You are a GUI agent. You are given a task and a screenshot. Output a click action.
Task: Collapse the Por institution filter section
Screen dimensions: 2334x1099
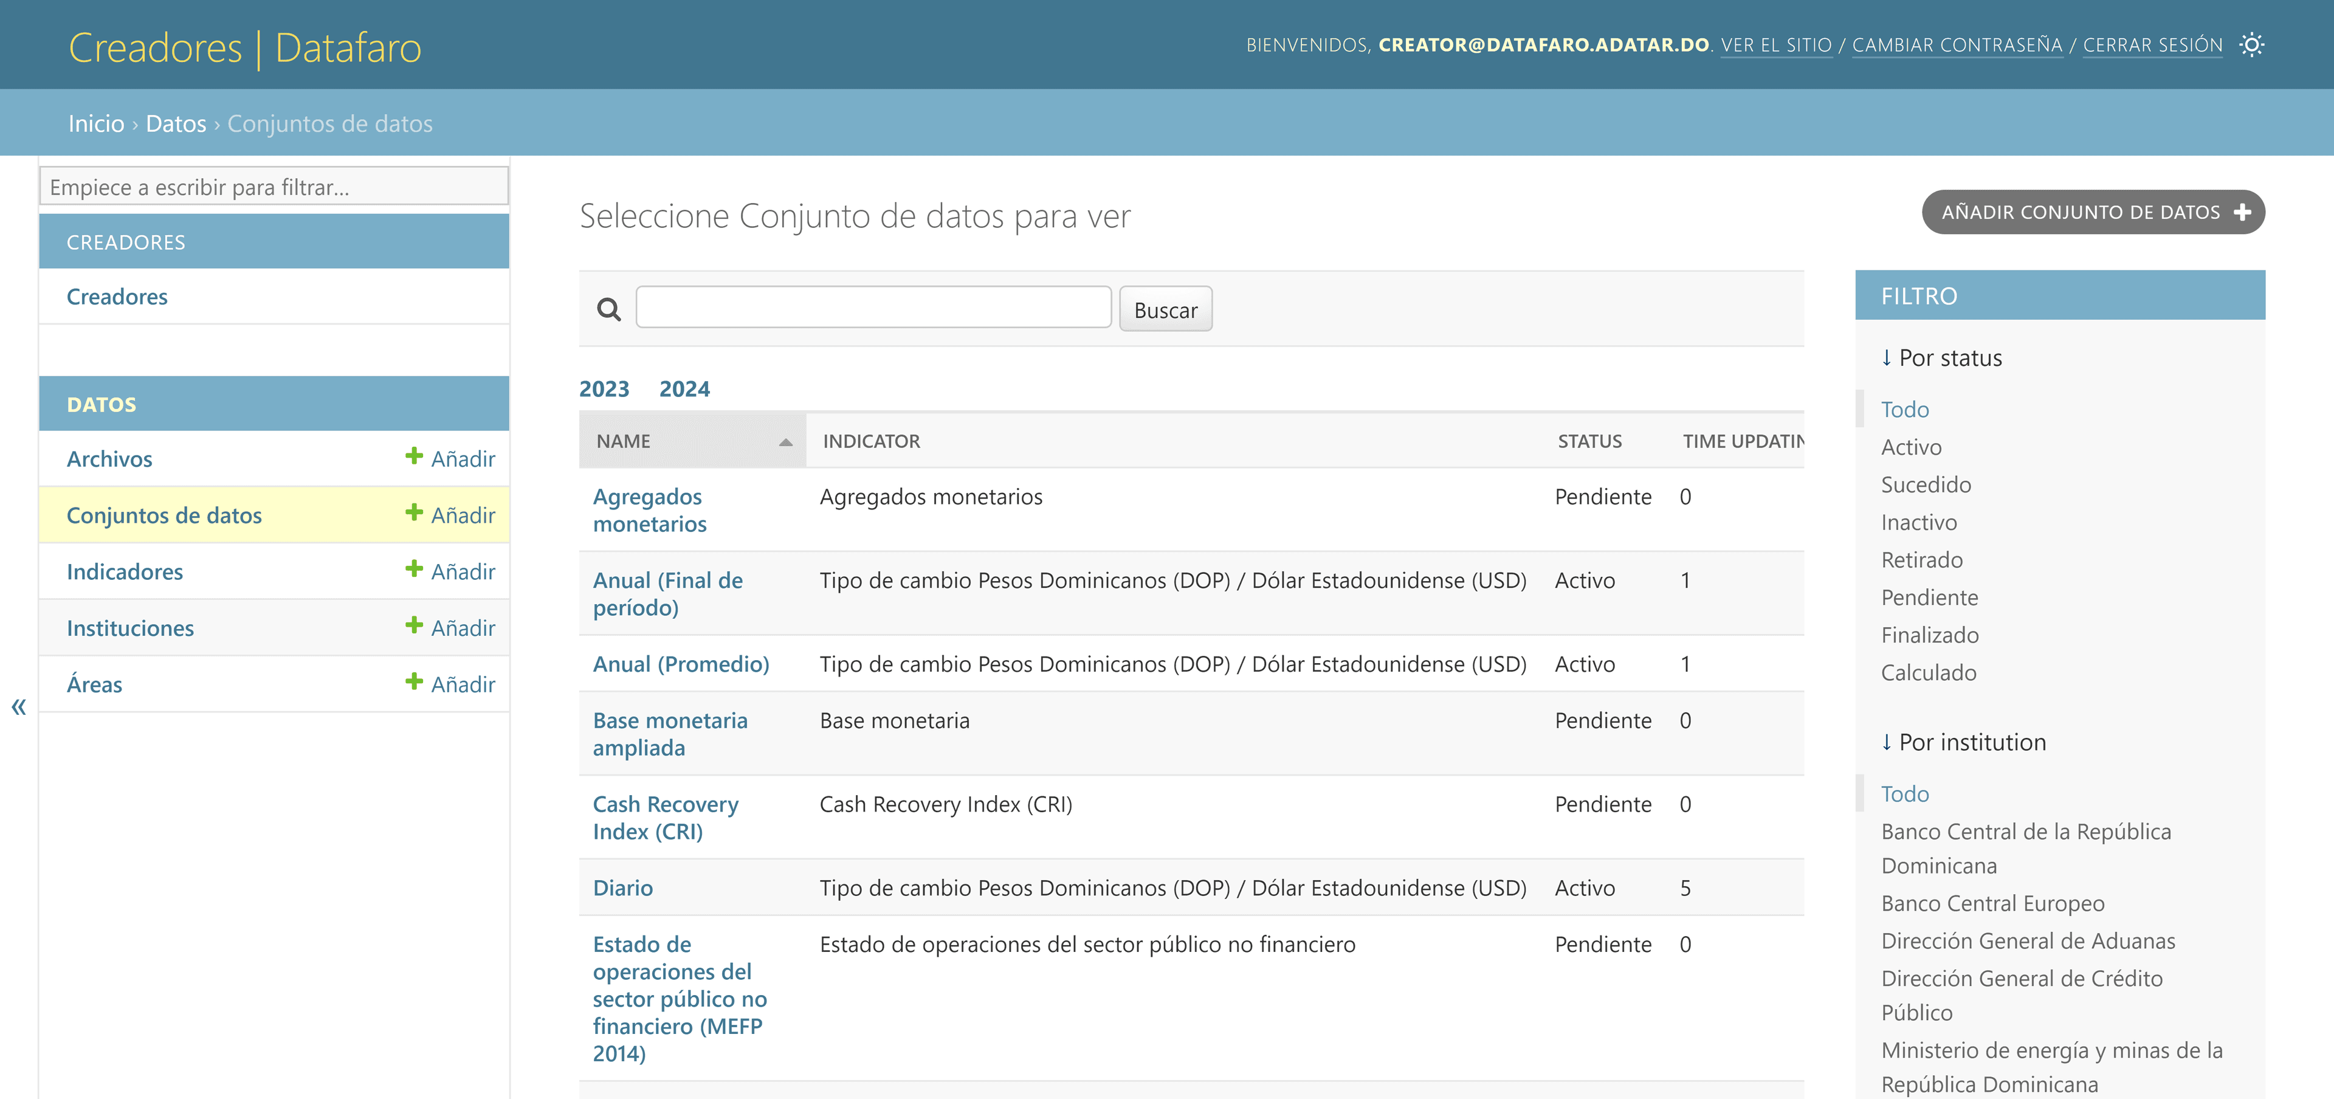[x=1963, y=742]
